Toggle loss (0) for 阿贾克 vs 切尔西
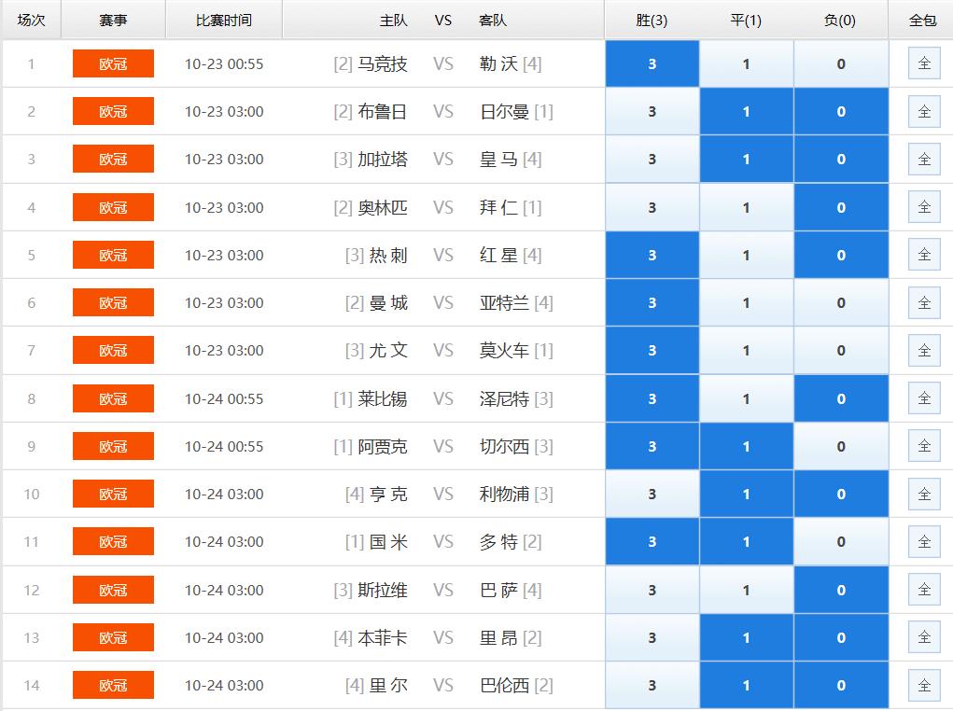This screenshot has height=711, width=953. click(x=841, y=447)
